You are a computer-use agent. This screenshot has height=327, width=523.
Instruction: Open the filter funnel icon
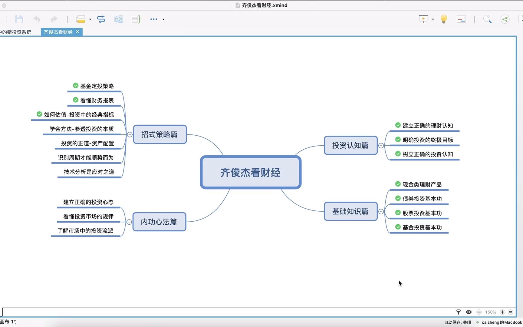[458, 312]
